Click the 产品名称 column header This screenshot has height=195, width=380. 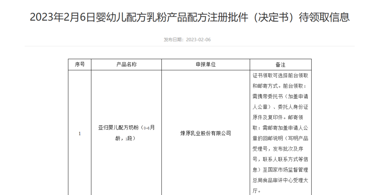[x=127, y=65]
